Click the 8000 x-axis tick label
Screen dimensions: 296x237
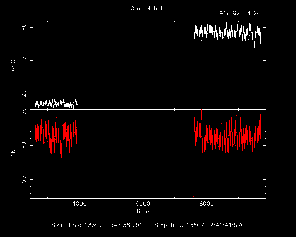[207, 204]
